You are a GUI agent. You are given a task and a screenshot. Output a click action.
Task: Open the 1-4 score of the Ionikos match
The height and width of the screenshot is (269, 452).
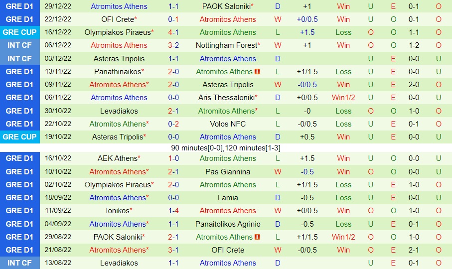[x=173, y=211]
